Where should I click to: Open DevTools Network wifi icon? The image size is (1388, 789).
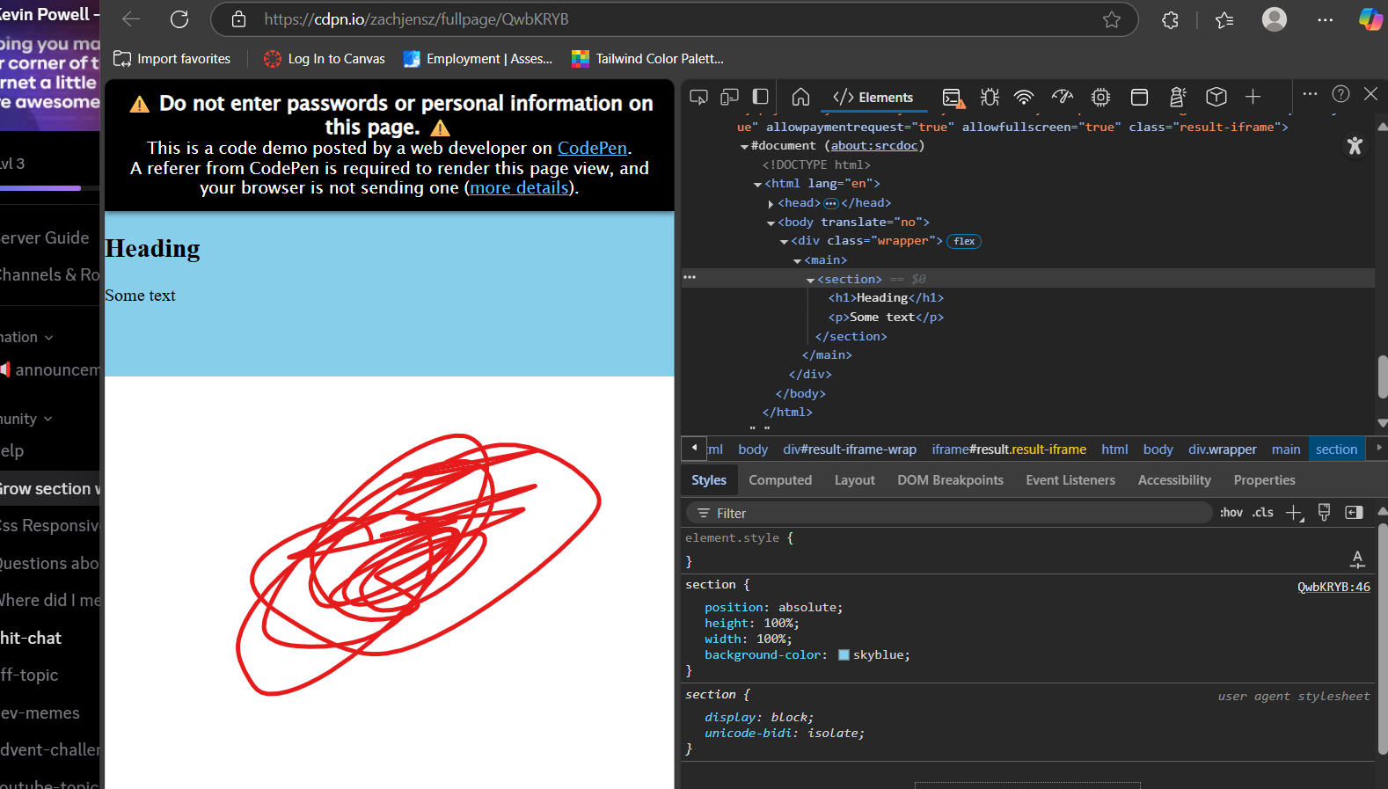[x=1024, y=97]
